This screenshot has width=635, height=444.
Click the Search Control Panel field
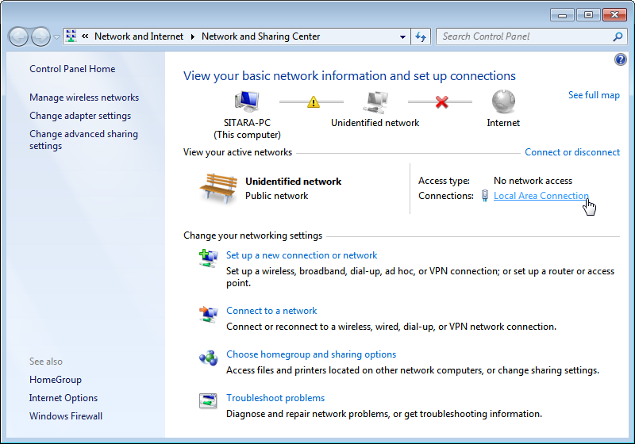tap(524, 36)
